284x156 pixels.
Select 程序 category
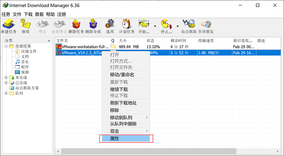coord(25,67)
